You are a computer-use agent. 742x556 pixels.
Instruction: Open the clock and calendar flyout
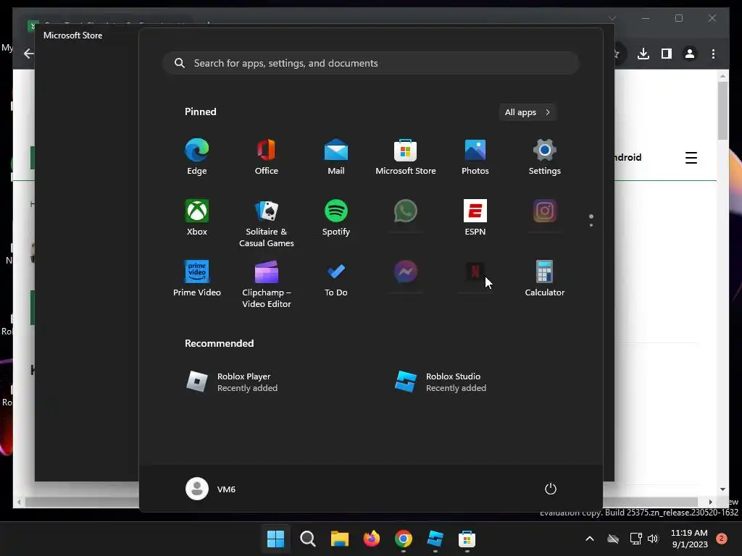pos(690,539)
